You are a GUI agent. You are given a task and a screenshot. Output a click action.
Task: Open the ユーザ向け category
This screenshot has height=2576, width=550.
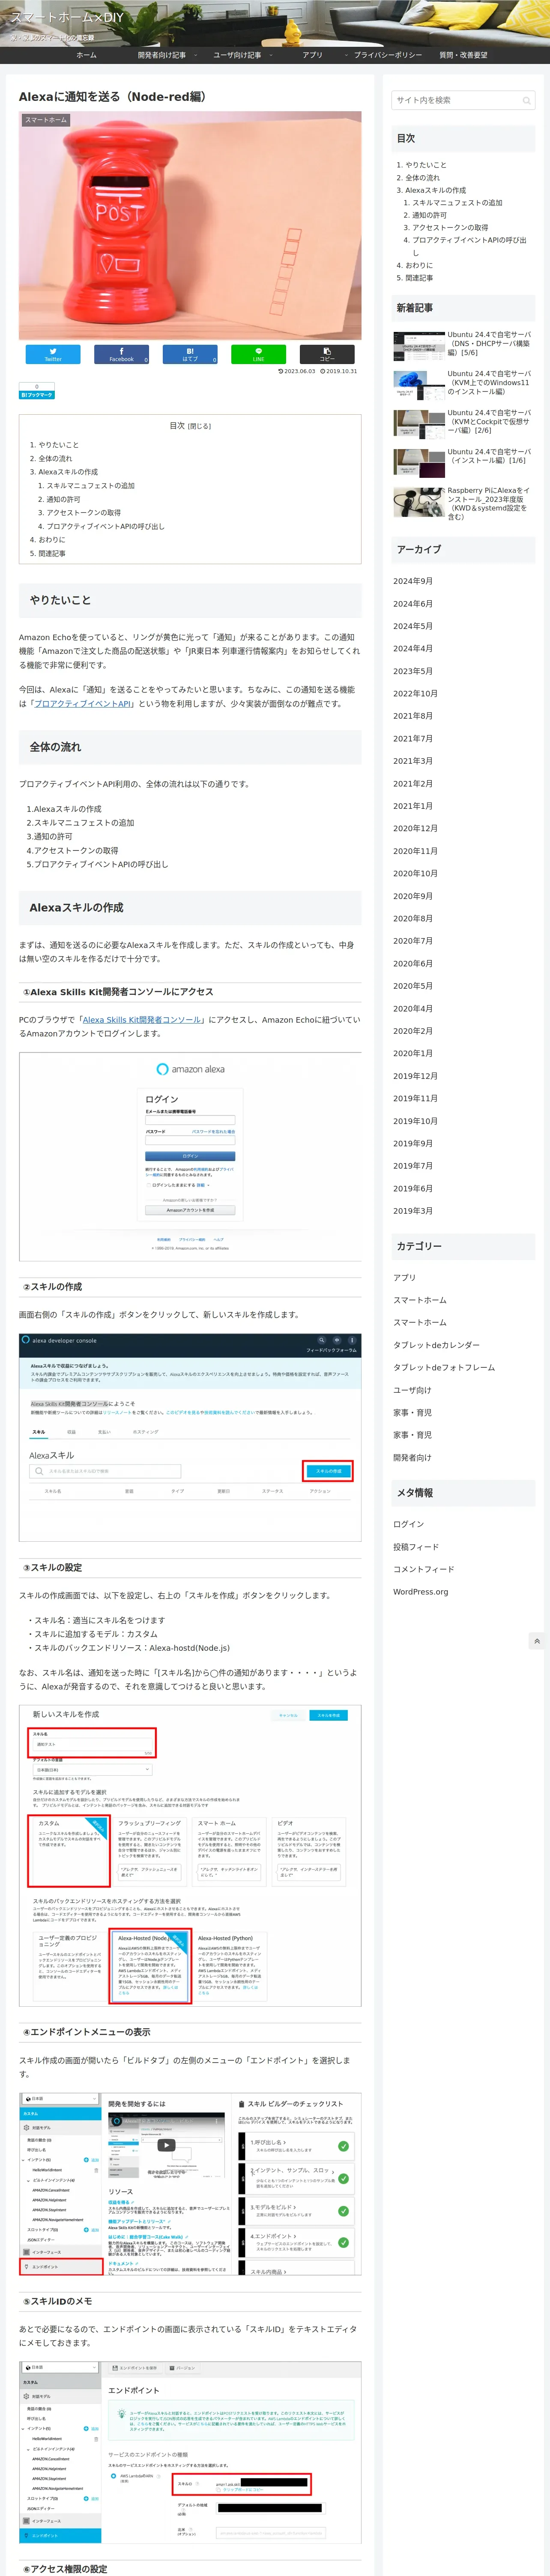pos(412,1390)
